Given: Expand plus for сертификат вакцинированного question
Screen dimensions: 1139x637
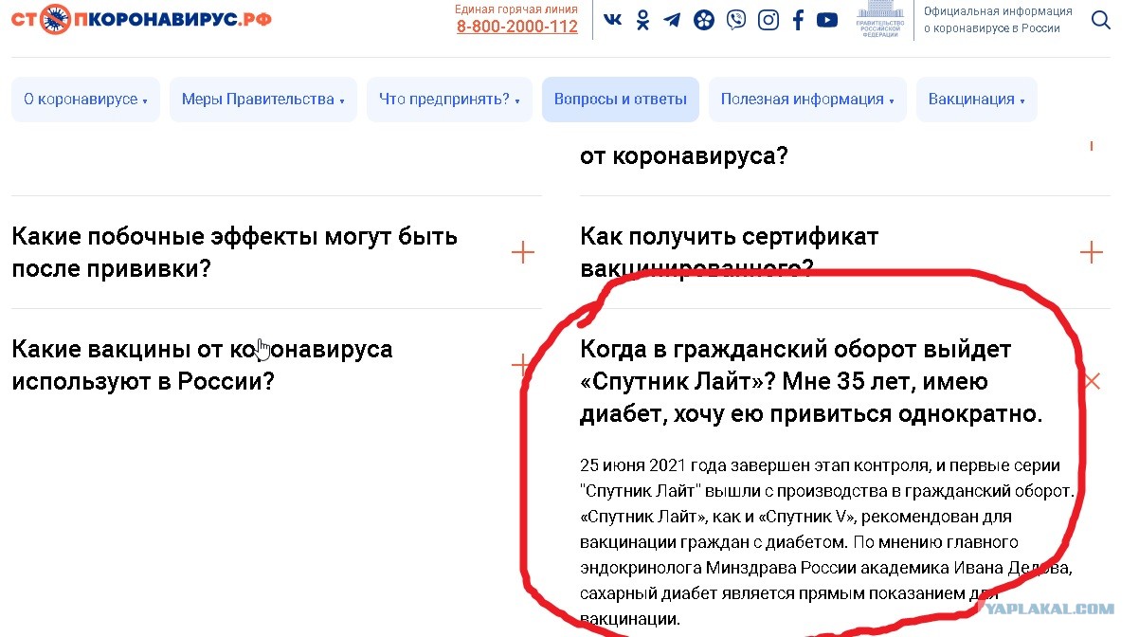Looking at the screenshot, I should 1092,252.
